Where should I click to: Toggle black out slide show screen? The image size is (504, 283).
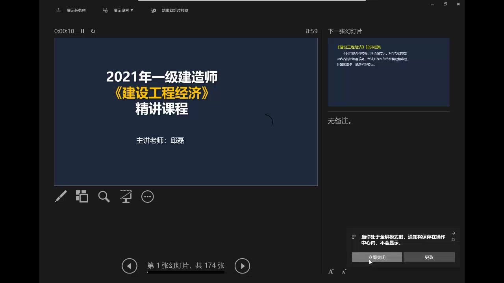[x=126, y=197]
